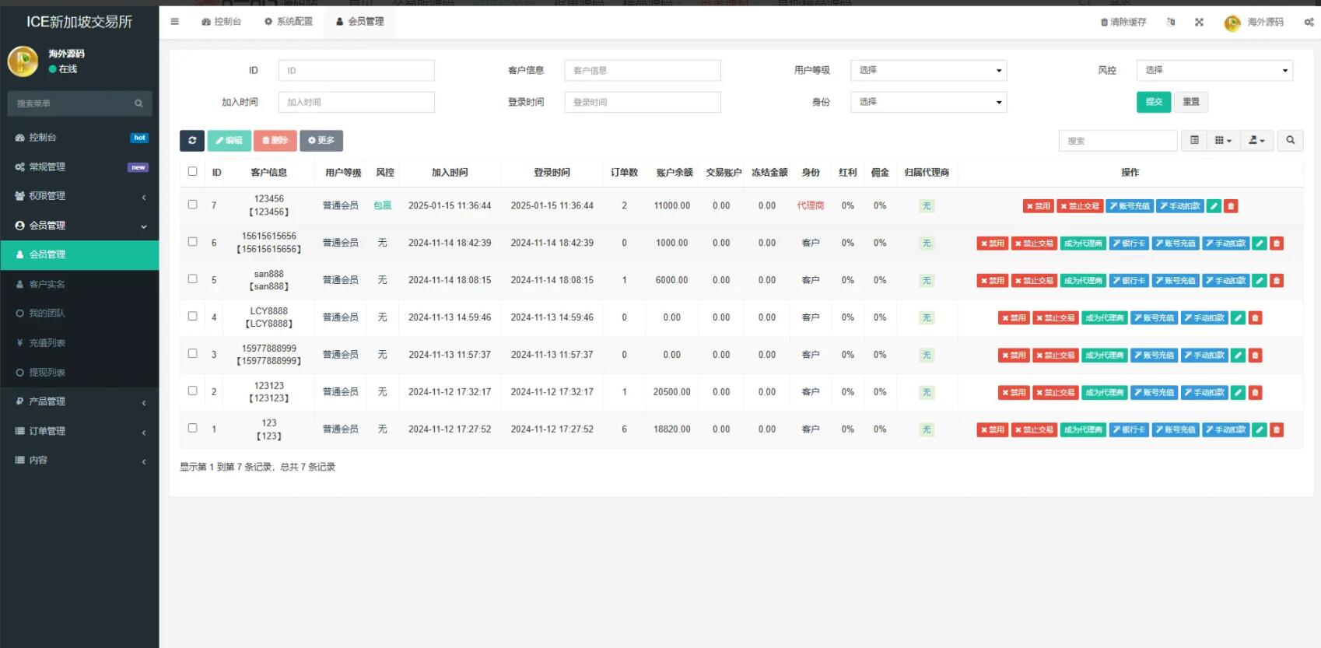Click the green 提交 button
The width and height of the screenshot is (1321, 648).
1153,102
